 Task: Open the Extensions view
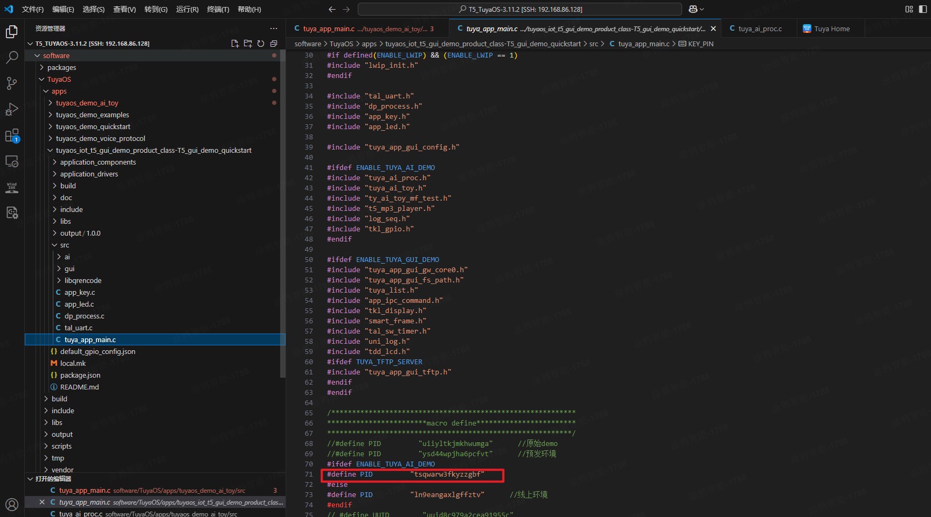point(12,136)
